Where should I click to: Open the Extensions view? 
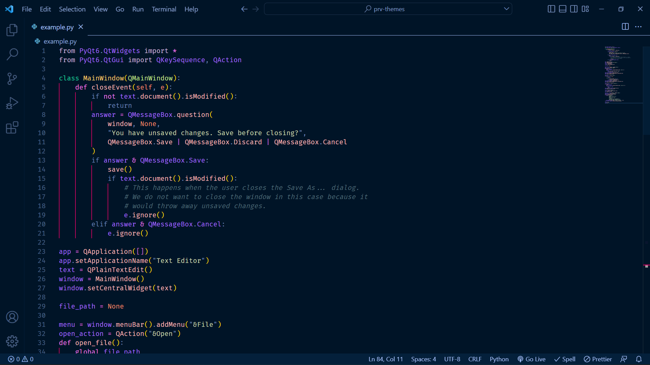click(12, 127)
